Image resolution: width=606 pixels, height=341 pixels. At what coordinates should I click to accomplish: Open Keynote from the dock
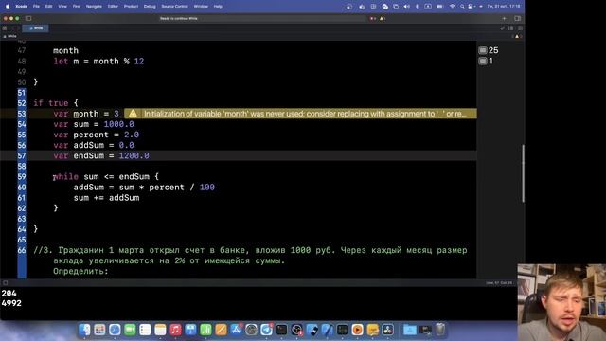(x=190, y=330)
